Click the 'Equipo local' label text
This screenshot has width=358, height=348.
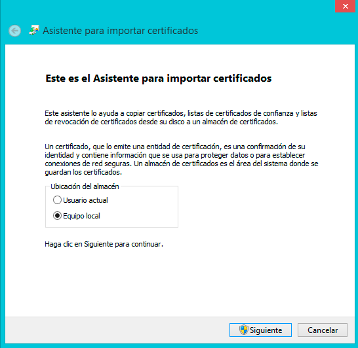click(81, 216)
